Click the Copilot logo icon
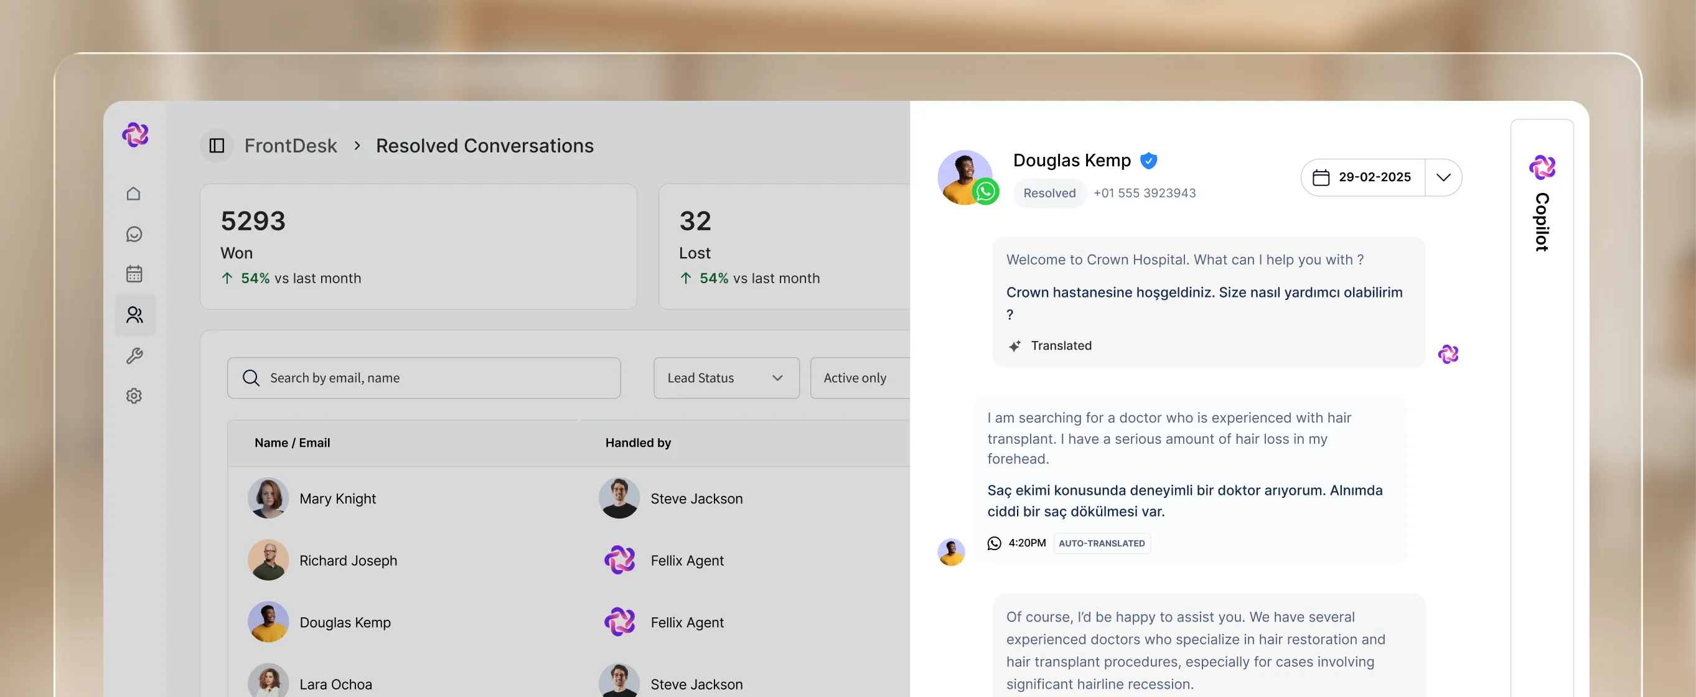The width and height of the screenshot is (1696, 697). click(1542, 167)
